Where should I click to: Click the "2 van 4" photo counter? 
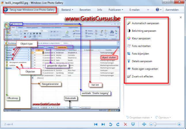coord(9,124)
